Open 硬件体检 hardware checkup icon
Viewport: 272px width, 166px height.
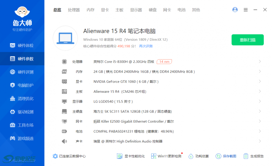point(13,46)
